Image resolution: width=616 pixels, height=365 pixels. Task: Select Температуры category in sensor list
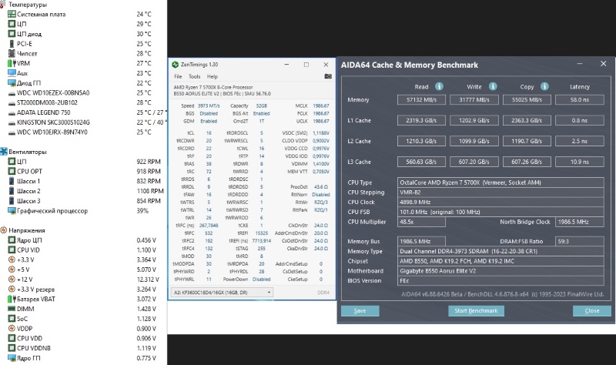click(28, 5)
